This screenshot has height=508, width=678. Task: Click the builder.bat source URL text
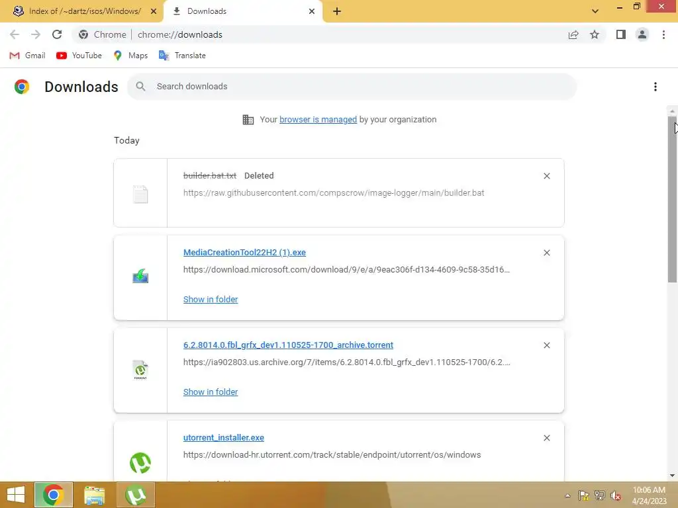[x=334, y=192]
